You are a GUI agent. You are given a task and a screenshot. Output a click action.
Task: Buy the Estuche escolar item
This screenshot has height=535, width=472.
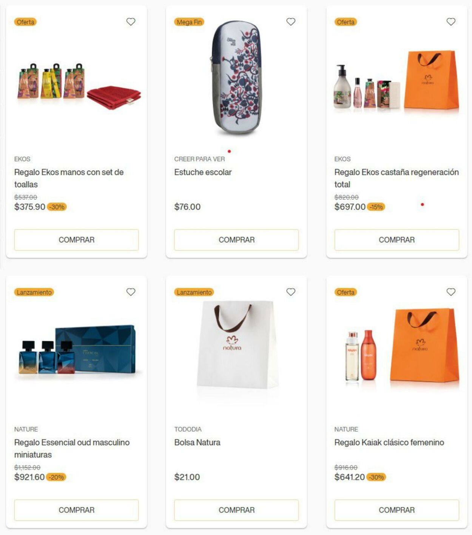(x=236, y=240)
